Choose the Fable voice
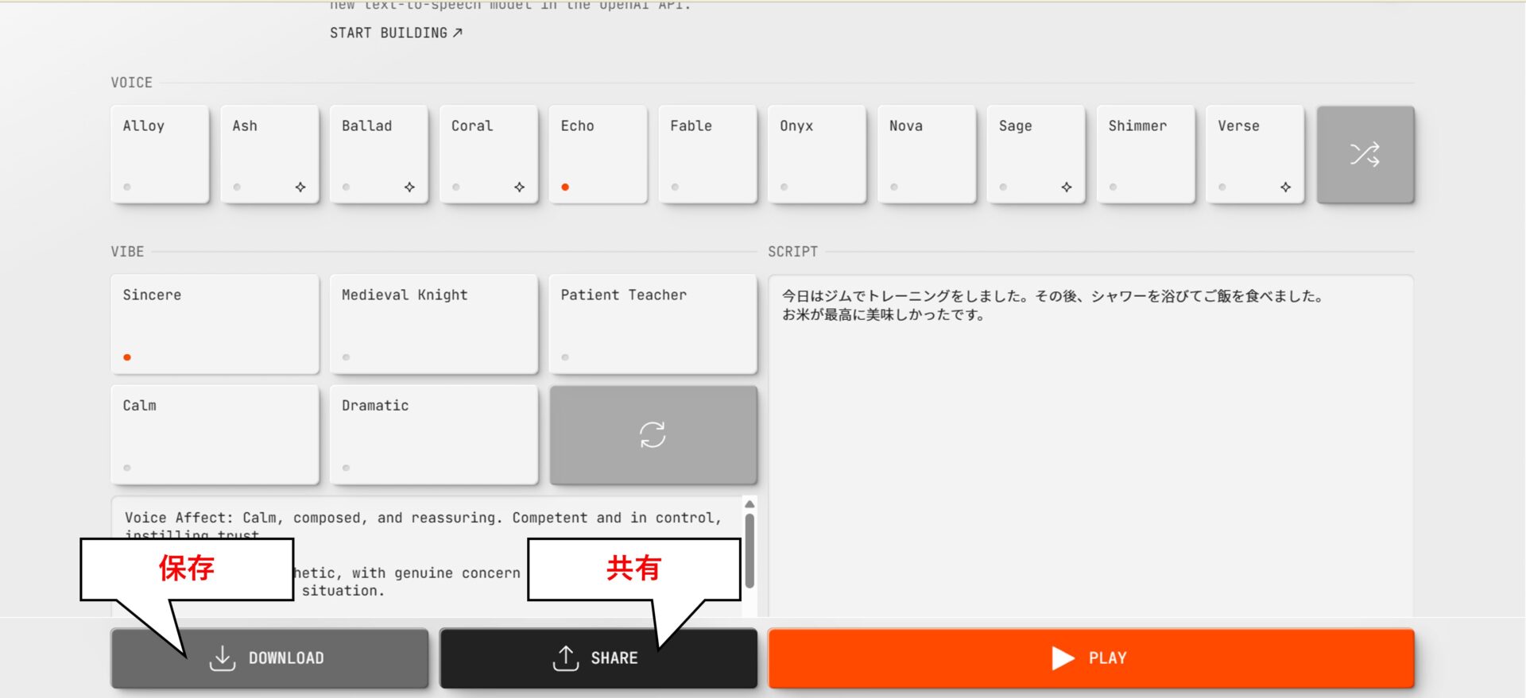The height and width of the screenshot is (698, 1526). pos(707,154)
